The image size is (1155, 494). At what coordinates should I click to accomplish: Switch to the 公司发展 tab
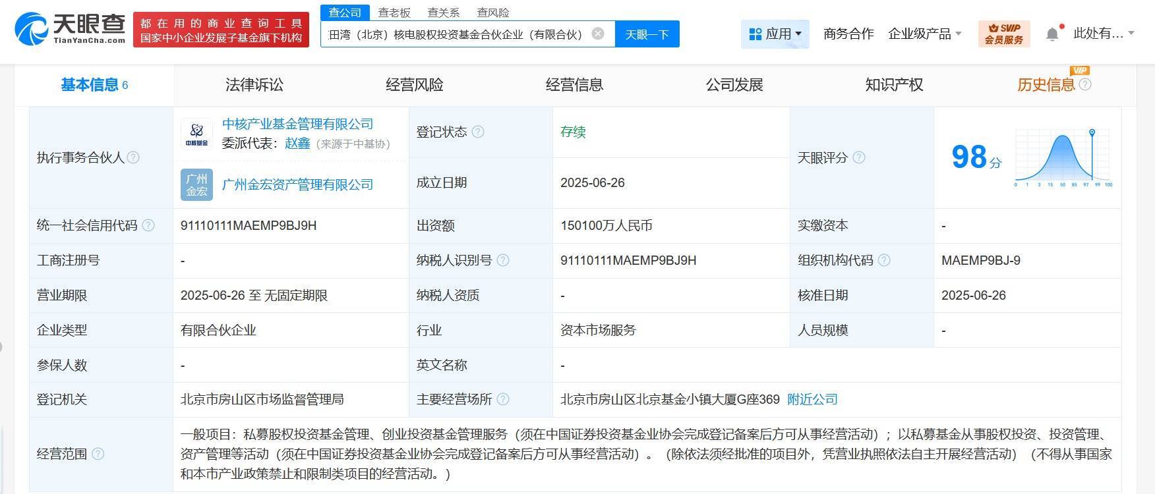pos(734,84)
